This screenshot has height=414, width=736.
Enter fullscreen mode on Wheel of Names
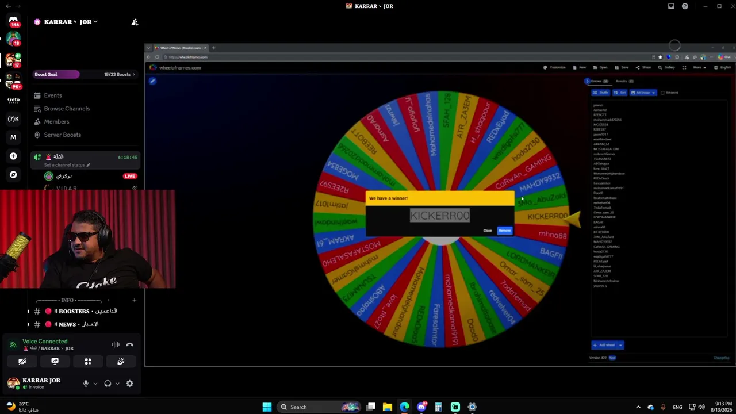coord(684,67)
